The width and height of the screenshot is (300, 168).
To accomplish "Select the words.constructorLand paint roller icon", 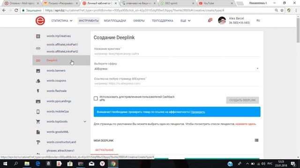I will (38, 142).
